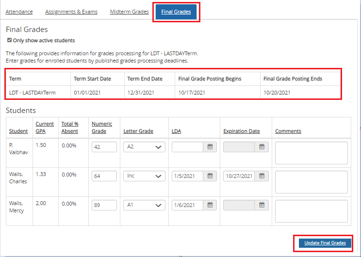Viewport: 361px width, 257px height.
Task: Click the Update Final Grades button
Action: click(x=325, y=243)
